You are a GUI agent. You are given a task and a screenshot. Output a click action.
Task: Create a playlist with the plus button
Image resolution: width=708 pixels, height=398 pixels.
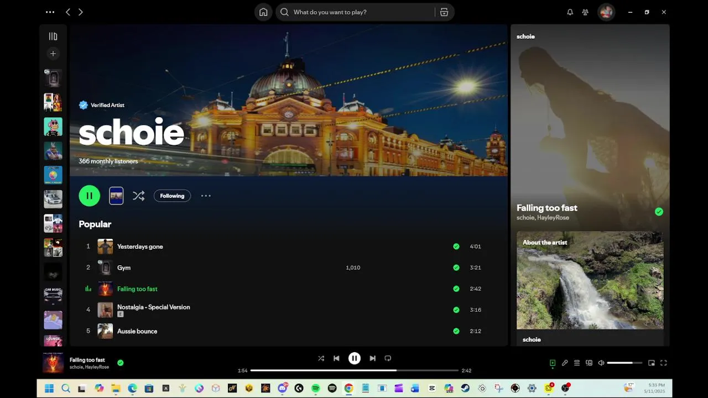pyautogui.click(x=53, y=54)
